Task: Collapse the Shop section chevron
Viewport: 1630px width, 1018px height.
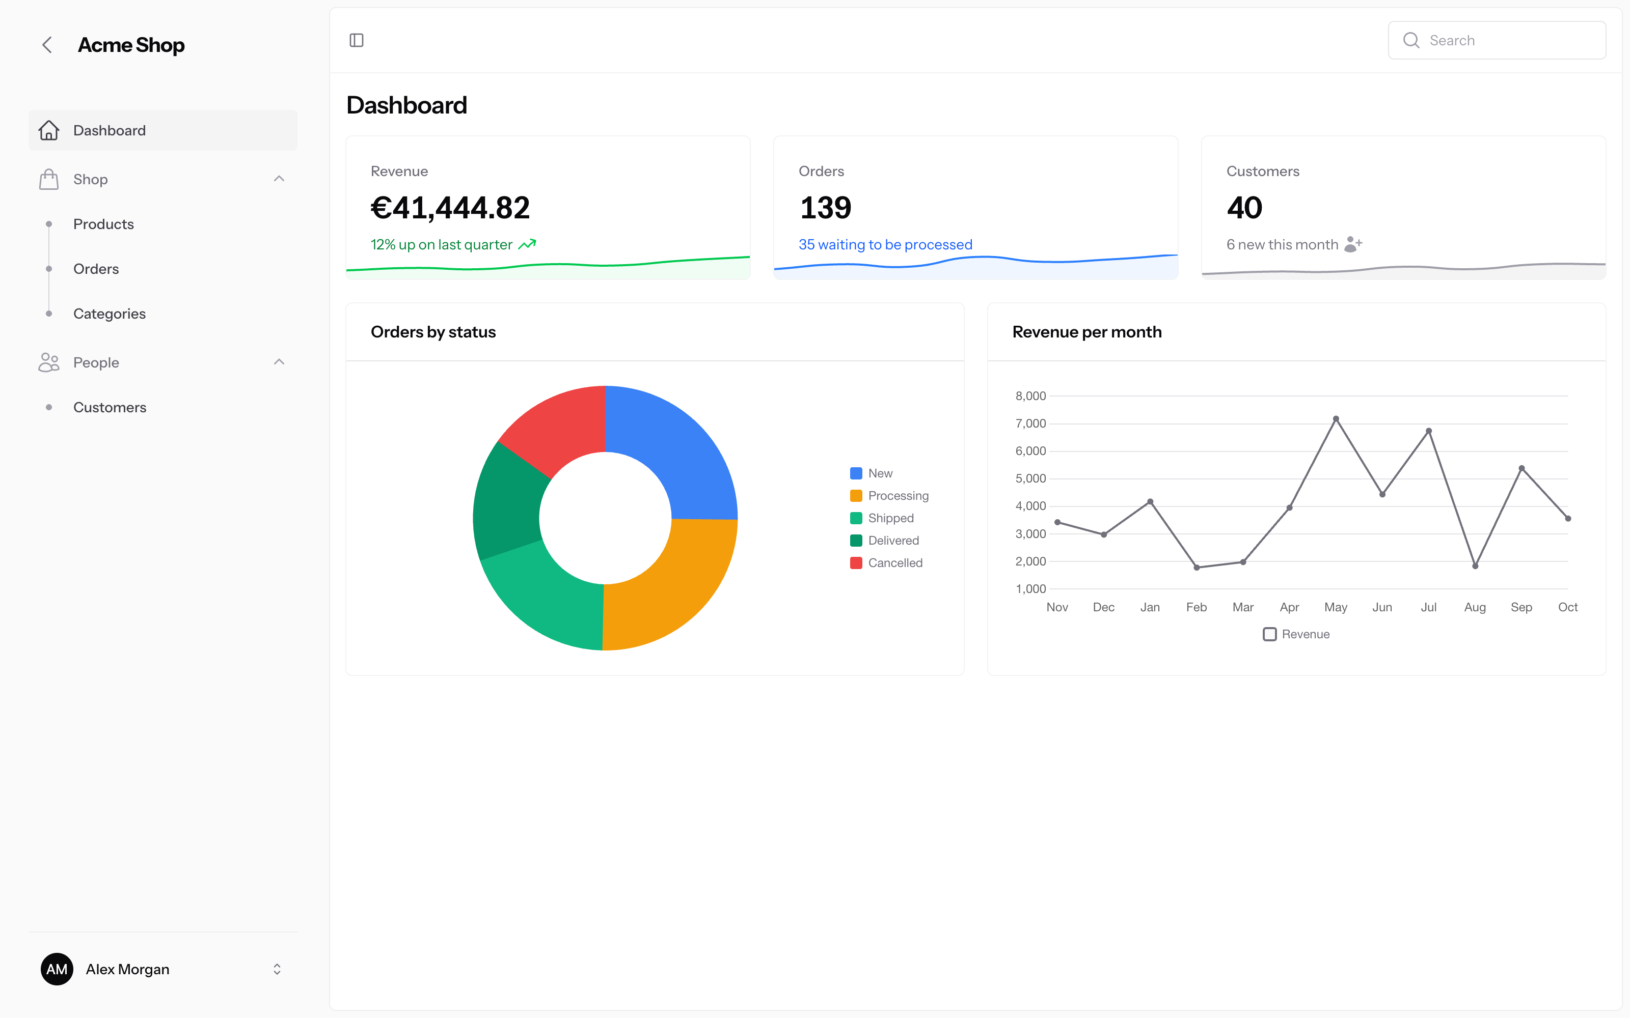Action: [279, 179]
